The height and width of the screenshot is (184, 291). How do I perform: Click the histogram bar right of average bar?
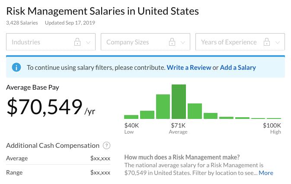pyautogui.click(x=195, y=111)
